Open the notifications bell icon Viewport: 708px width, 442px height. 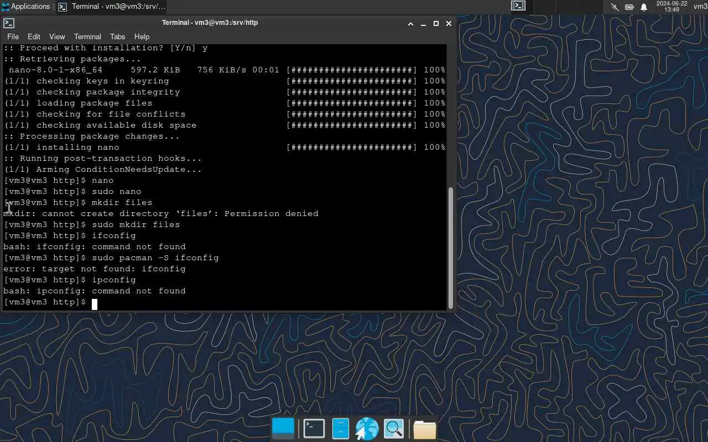tap(644, 7)
